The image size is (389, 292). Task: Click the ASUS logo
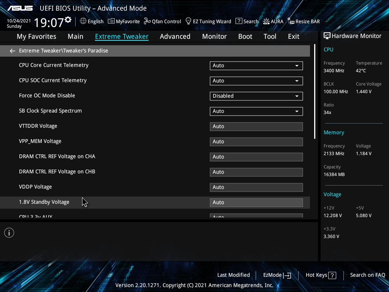[x=20, y=8]
